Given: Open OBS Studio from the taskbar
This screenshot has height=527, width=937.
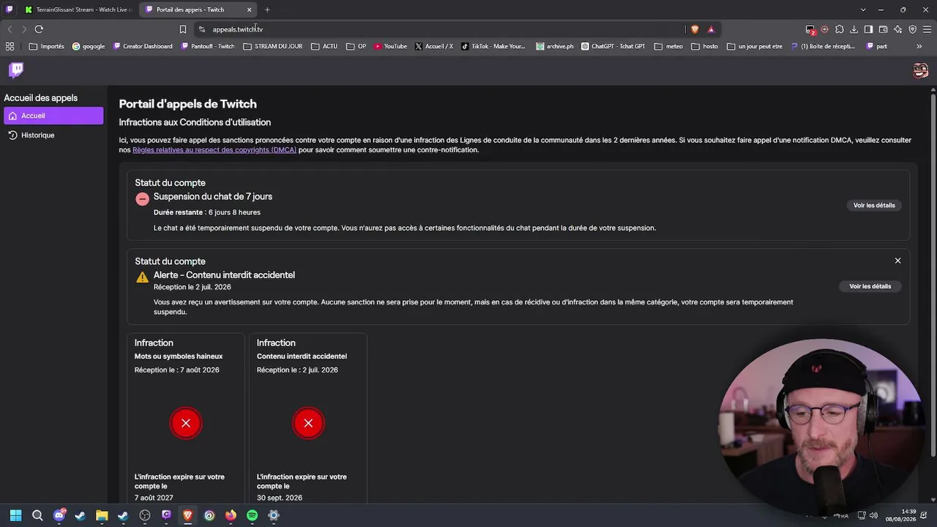Looking at the screenshot, I should click(145, 515).
